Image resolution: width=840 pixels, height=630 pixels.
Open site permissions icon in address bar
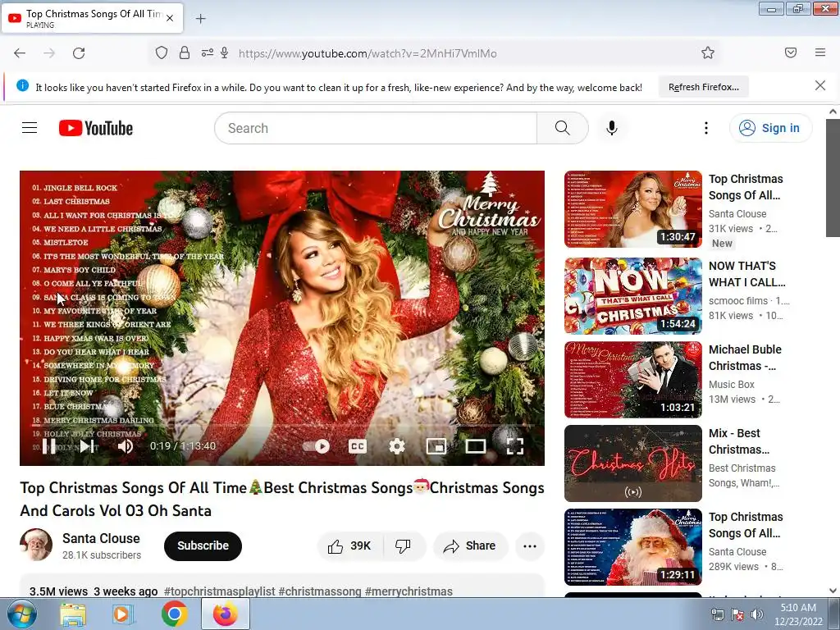(x=207, y=52)
